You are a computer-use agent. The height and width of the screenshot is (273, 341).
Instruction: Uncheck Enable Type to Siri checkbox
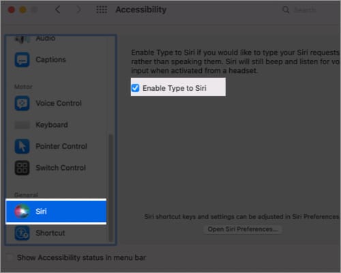pos(135,88)
